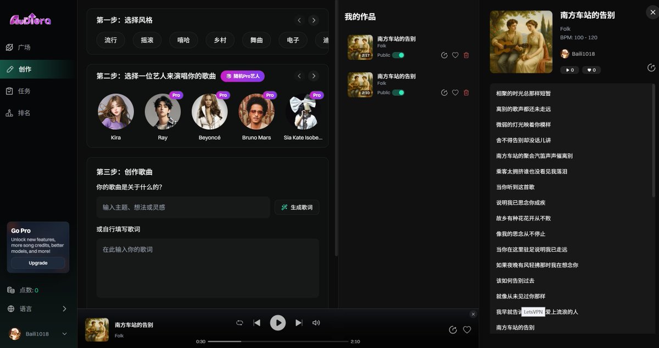Screen dimensions: 659x348
Task: Click remix icon in detail panel
Action: click(651, 68)
